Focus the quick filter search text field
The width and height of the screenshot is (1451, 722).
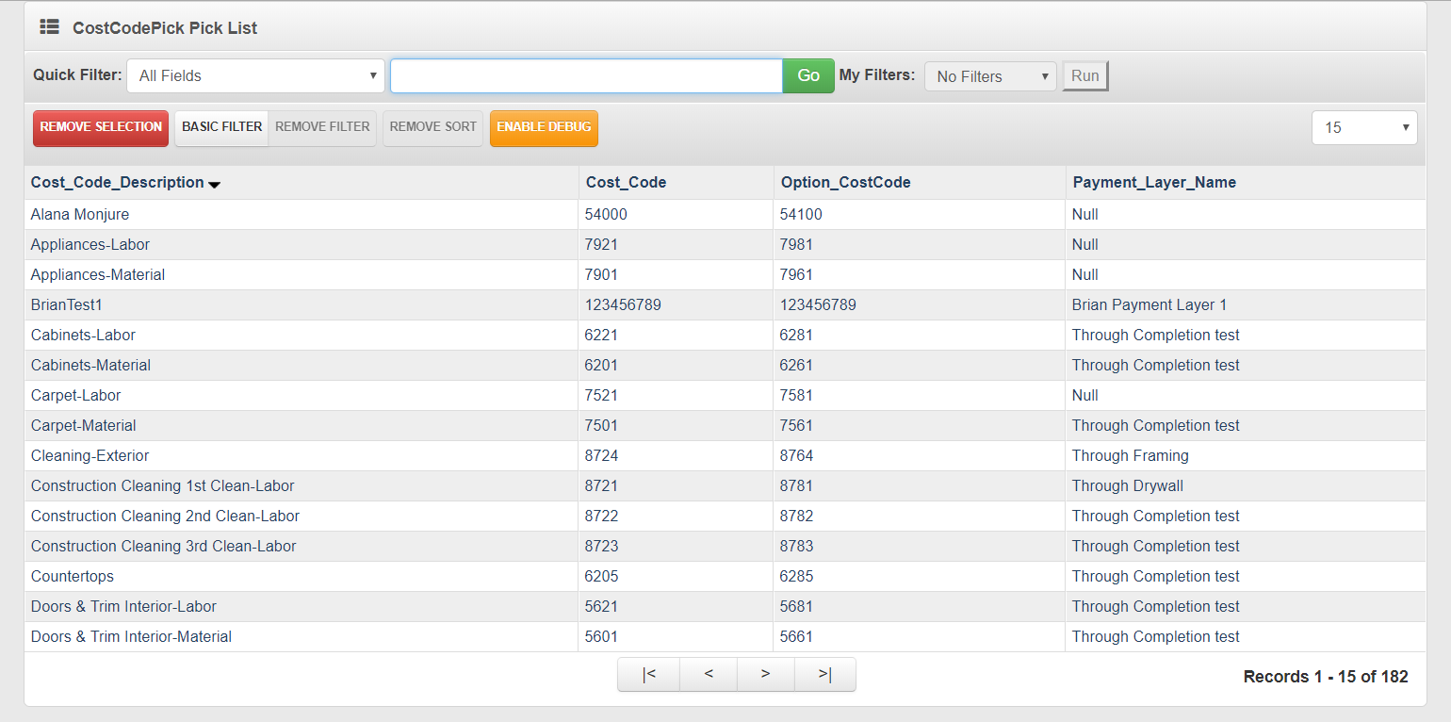586,76
